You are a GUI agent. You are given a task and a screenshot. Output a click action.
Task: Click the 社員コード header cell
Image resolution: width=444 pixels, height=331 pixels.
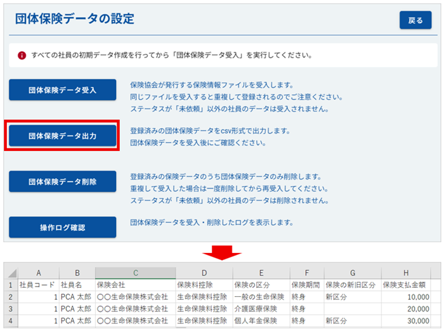[x=39, y=285]
